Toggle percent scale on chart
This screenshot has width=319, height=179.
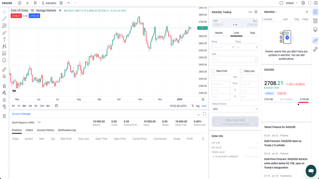click(193, 106)
